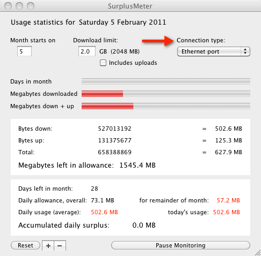Click the Total bytes value 658388869
Screen dimensions: 261x256
pyautogui.click(x=114, y=152)
